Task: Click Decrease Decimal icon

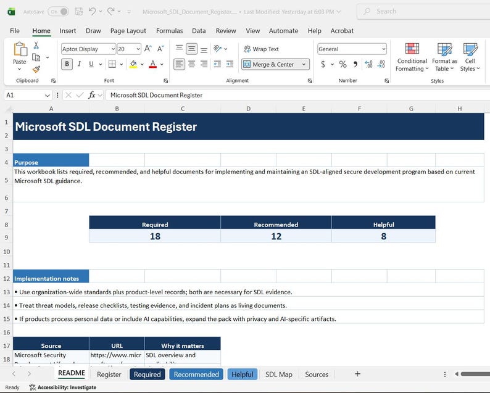Action: pos(381,64)
